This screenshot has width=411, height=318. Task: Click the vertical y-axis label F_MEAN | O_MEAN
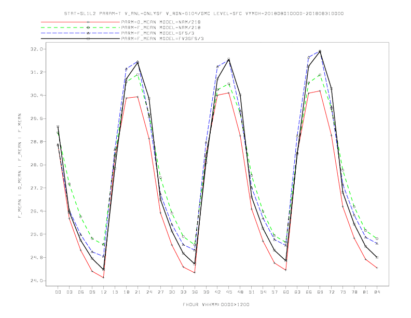pos(20,166)
